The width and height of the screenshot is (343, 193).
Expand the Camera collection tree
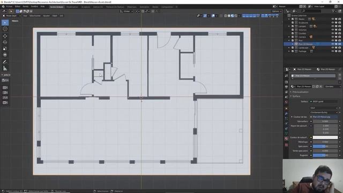pyautogui.click(x=289, y=37)
